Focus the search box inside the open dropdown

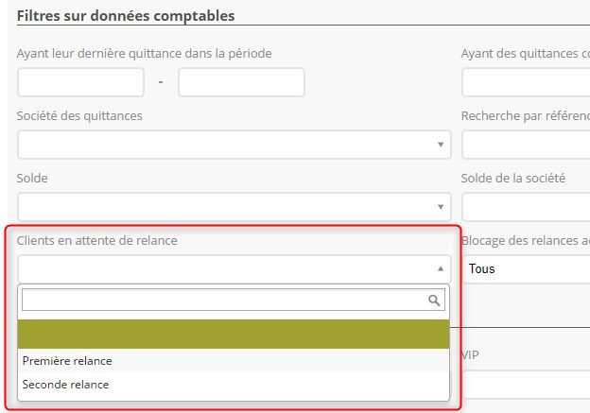tap(222, 301)
